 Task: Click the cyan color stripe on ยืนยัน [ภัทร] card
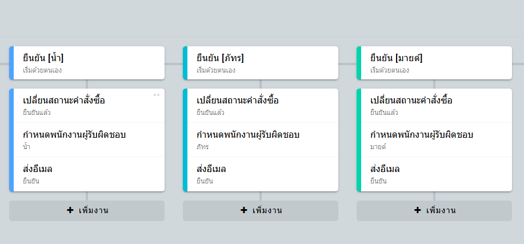(x=185, y=63)
